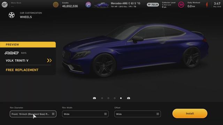Screen dimensions: 223x125
Task: Select the first camera view dot
Action: coord(102,98)
